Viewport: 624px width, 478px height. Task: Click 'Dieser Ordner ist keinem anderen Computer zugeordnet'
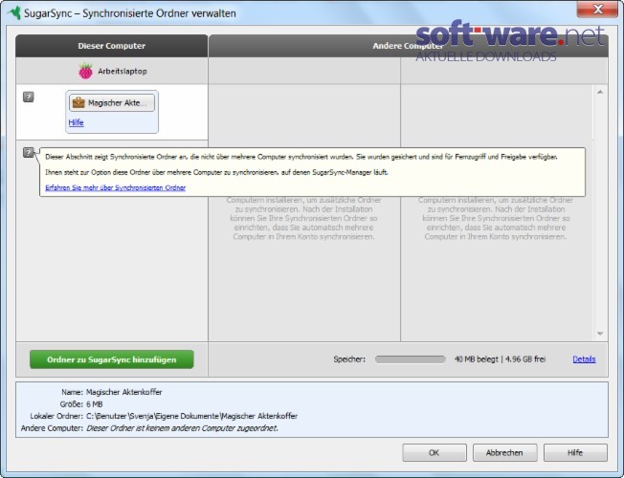coord(182,428)
